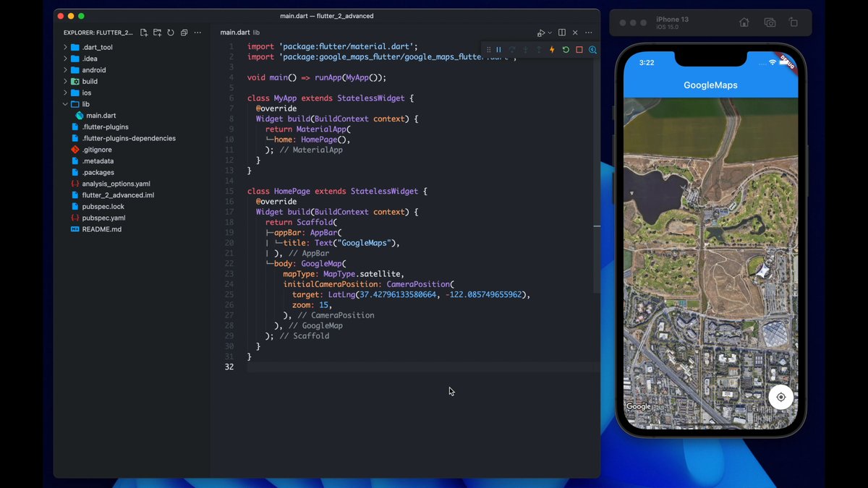Stop debugging with the red square
This screenshot has width=868, height=488.
pyautogui.click(x=579, y=50)
